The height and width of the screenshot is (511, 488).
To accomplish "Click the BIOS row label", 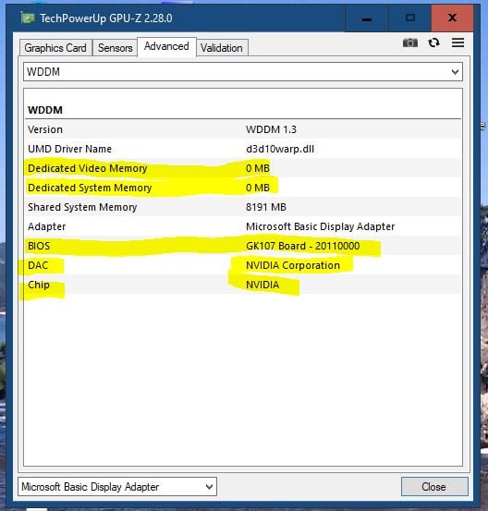I will pos(39,246).
